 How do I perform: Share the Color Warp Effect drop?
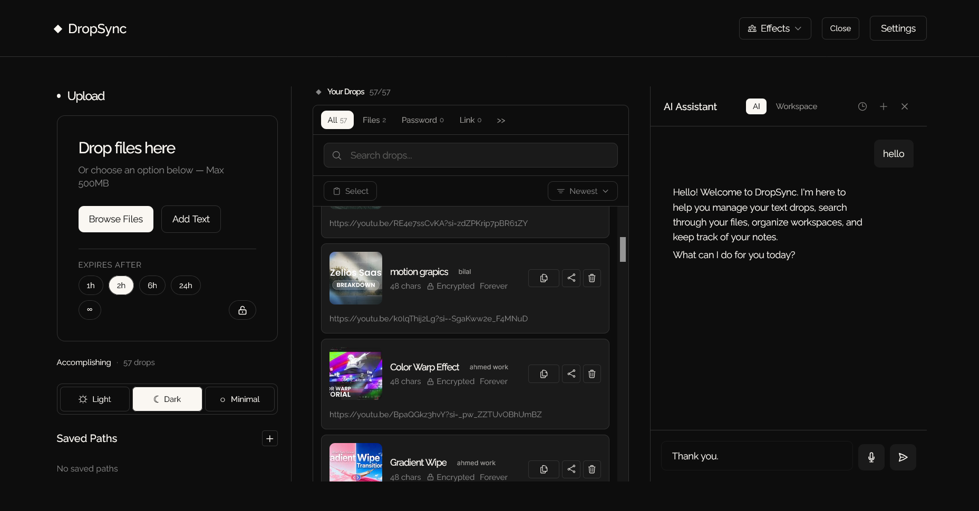tap(571, 374)
